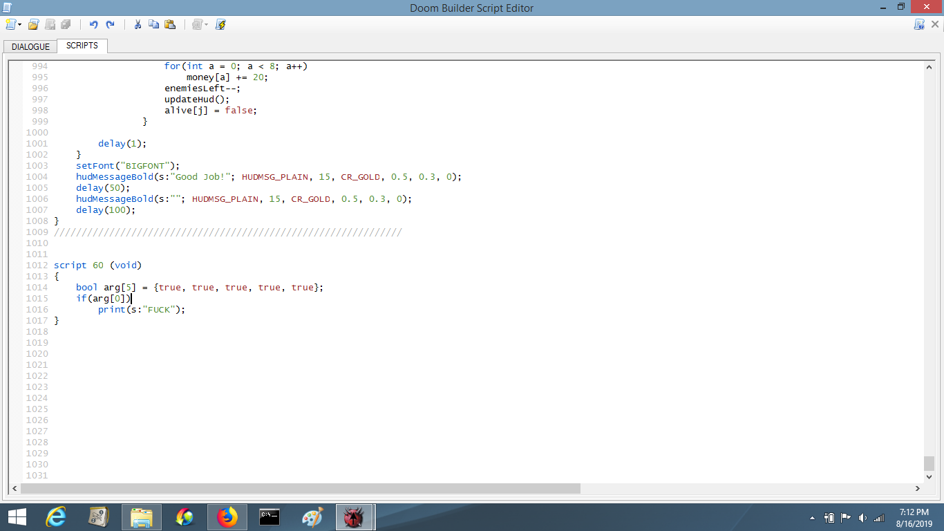The image size is (944, 531).
Task: Place cursor on 'script 60 (void)' line
Action: tap(97, 265)
